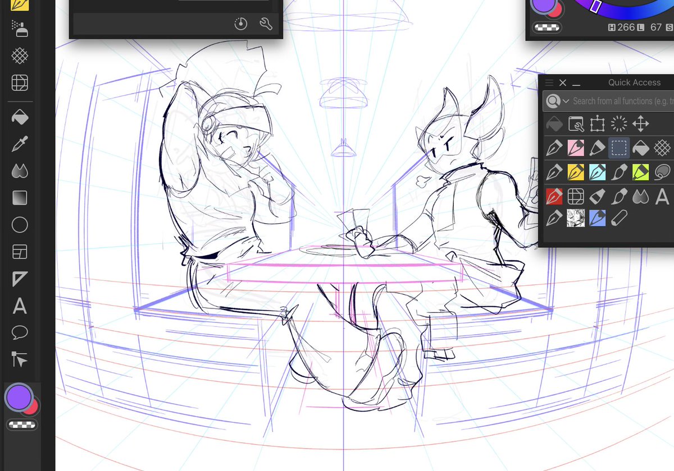Select the Blend tool in left toolbar
Image resolution: width=674 pixels, height=471 pixels.
pos(20,171)
